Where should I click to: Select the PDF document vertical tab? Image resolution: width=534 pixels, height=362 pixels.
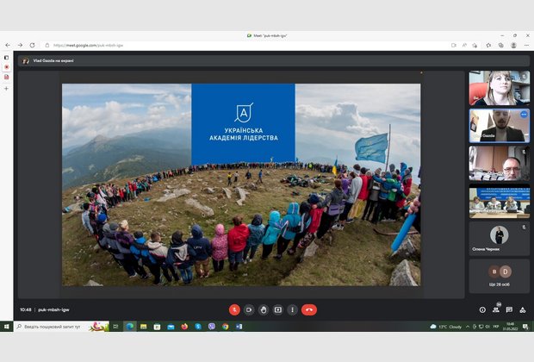click(6, 77)
